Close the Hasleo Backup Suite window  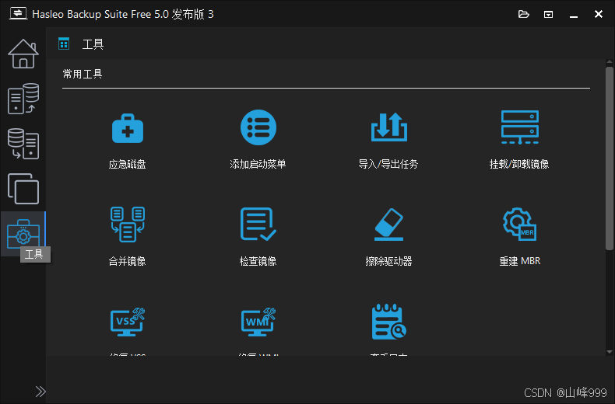[x=599, y=15]
